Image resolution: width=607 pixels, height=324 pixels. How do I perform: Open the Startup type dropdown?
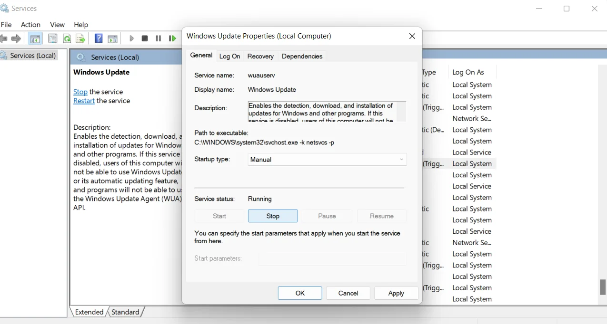[327, 160]
